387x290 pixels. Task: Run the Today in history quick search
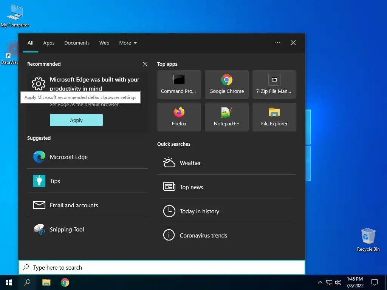pos(227,211)
